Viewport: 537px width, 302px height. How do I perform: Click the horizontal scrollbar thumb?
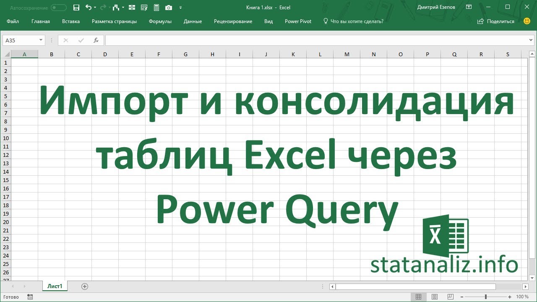click(x=416, y=286)
